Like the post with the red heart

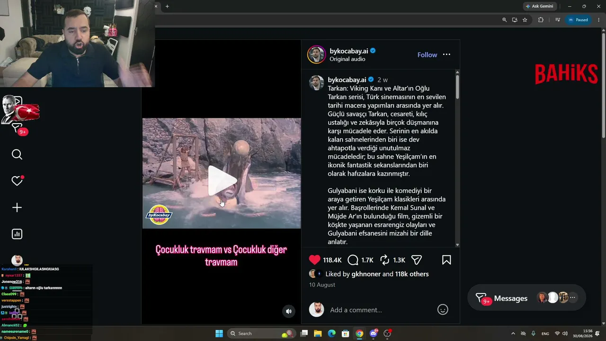[315, 260]
